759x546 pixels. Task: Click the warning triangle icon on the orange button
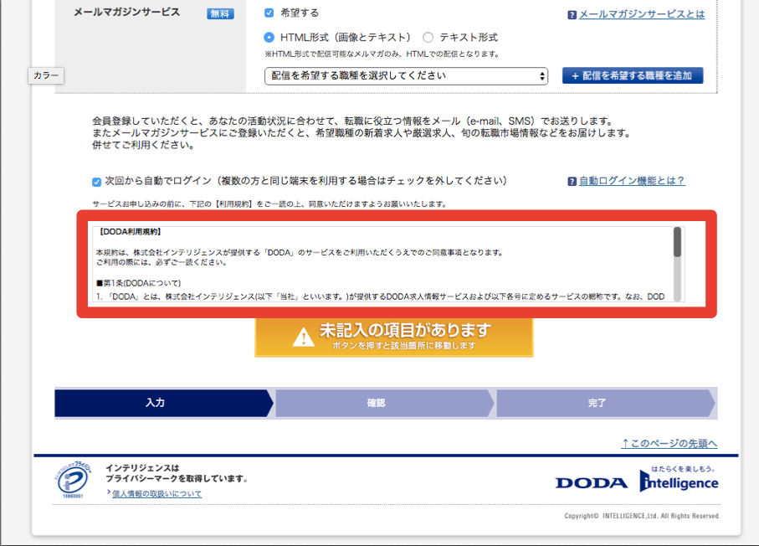pos(303,337)
